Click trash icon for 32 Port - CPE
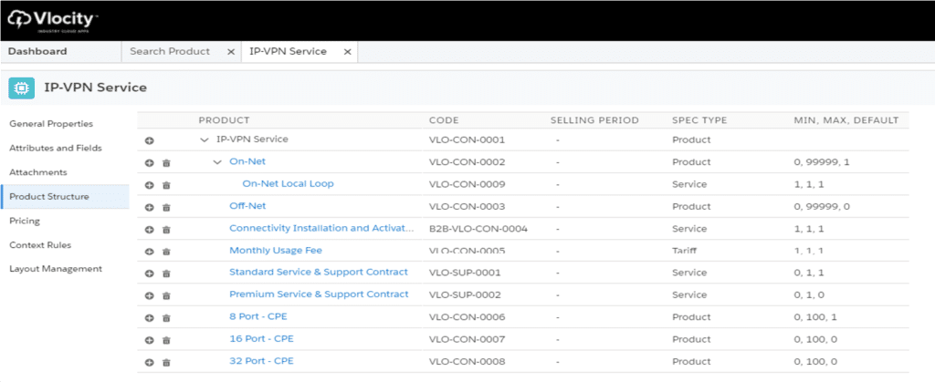Viewport: 935px width, 382px height. click(166, 362)
